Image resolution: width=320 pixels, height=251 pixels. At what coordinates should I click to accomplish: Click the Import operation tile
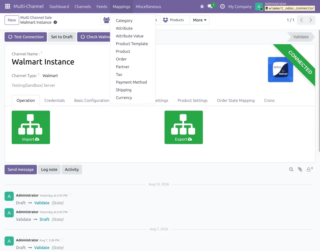tap(31, 127)
